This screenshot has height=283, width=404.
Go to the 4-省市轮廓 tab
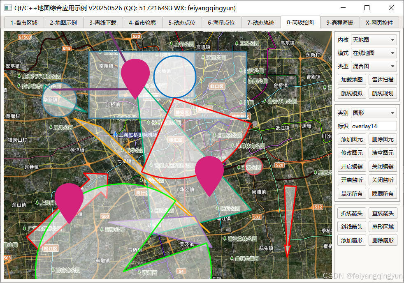[x=142, y=23]
